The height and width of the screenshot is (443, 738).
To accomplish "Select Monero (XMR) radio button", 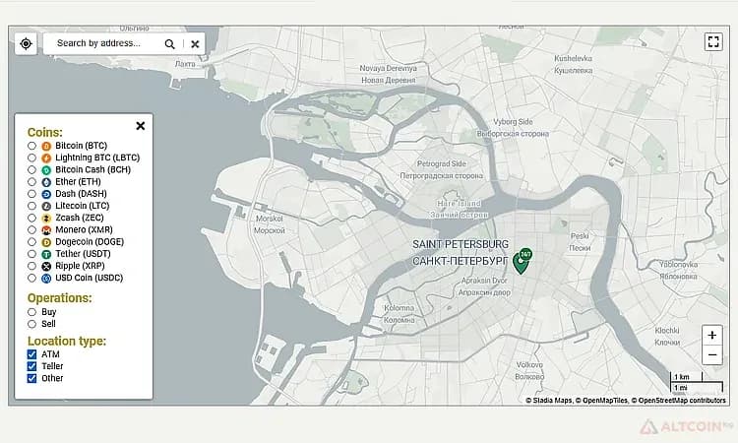I will click(31, 229).
